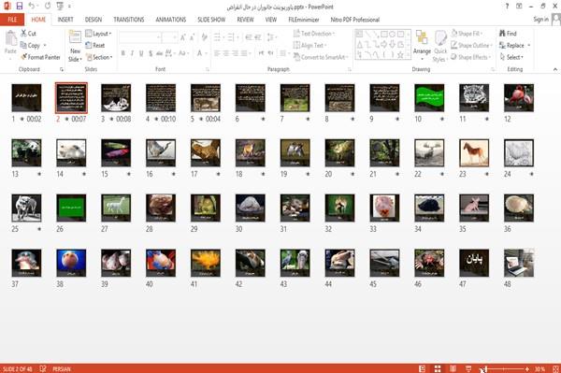
Task: Click the 30% zoom level
Action: [539, 369]
